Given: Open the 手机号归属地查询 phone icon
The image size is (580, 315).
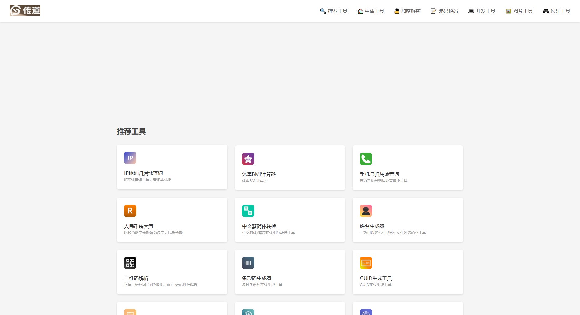Looking at the screenshot, I should [x=366, y=159].
